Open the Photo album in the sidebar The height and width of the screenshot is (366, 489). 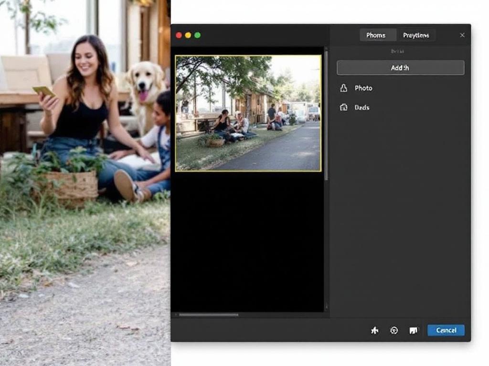click(363, 88)
